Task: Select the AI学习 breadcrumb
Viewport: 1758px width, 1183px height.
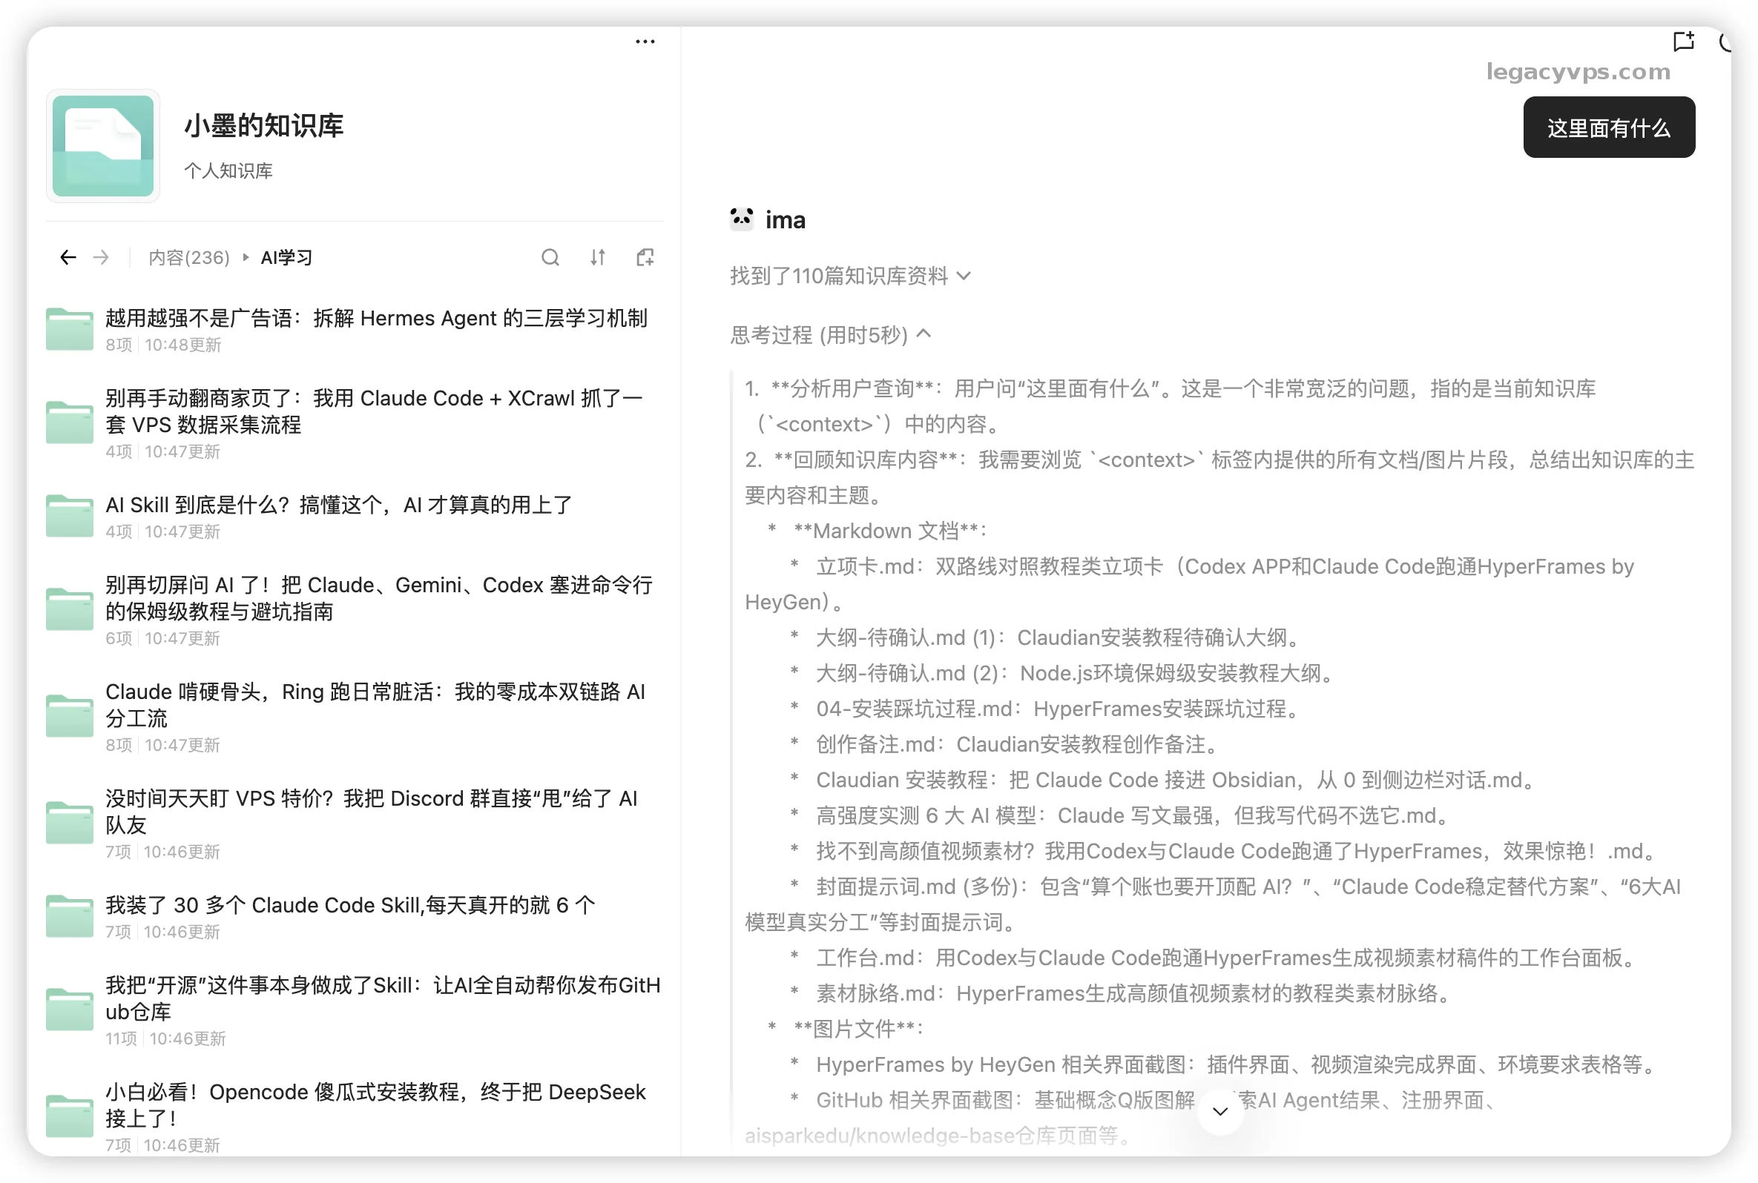Action: (286, 258)
